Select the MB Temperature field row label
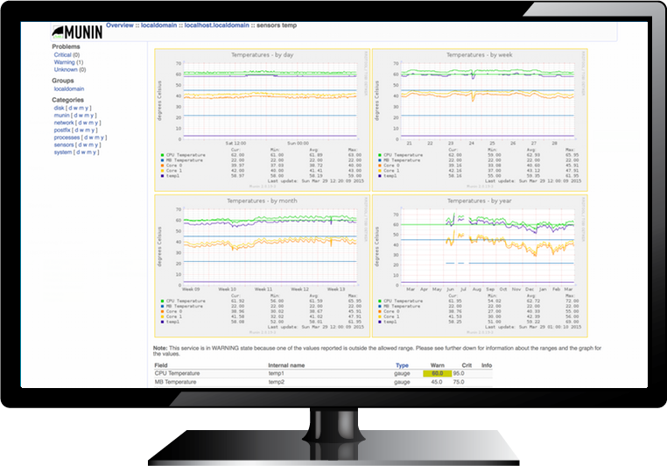The height and width of the screenshot is (466, 667). tap(175, 382)
